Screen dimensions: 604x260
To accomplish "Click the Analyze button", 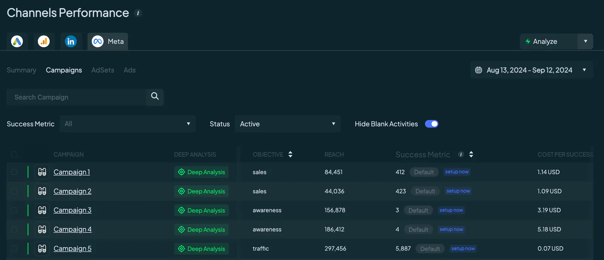I will point(549,41).
